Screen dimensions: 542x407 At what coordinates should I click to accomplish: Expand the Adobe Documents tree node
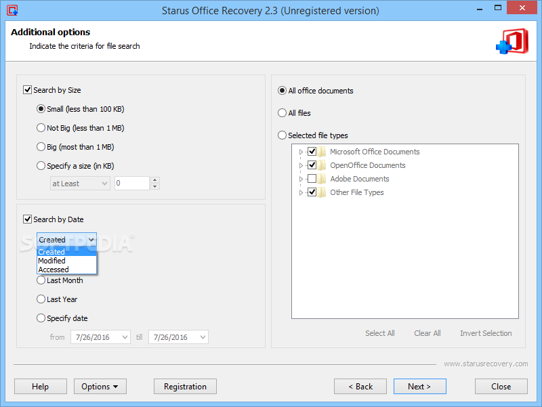click(x=301, y=179)
